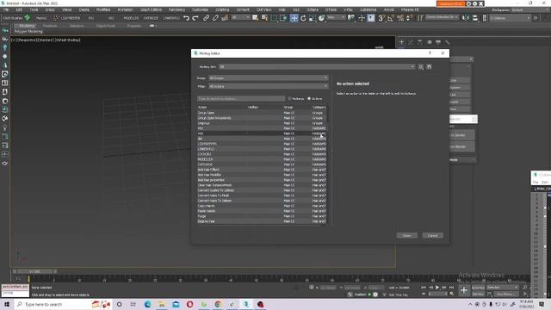551x310 pixels.
Task: Click the Align tool icon
Action: tap(475, 18)
